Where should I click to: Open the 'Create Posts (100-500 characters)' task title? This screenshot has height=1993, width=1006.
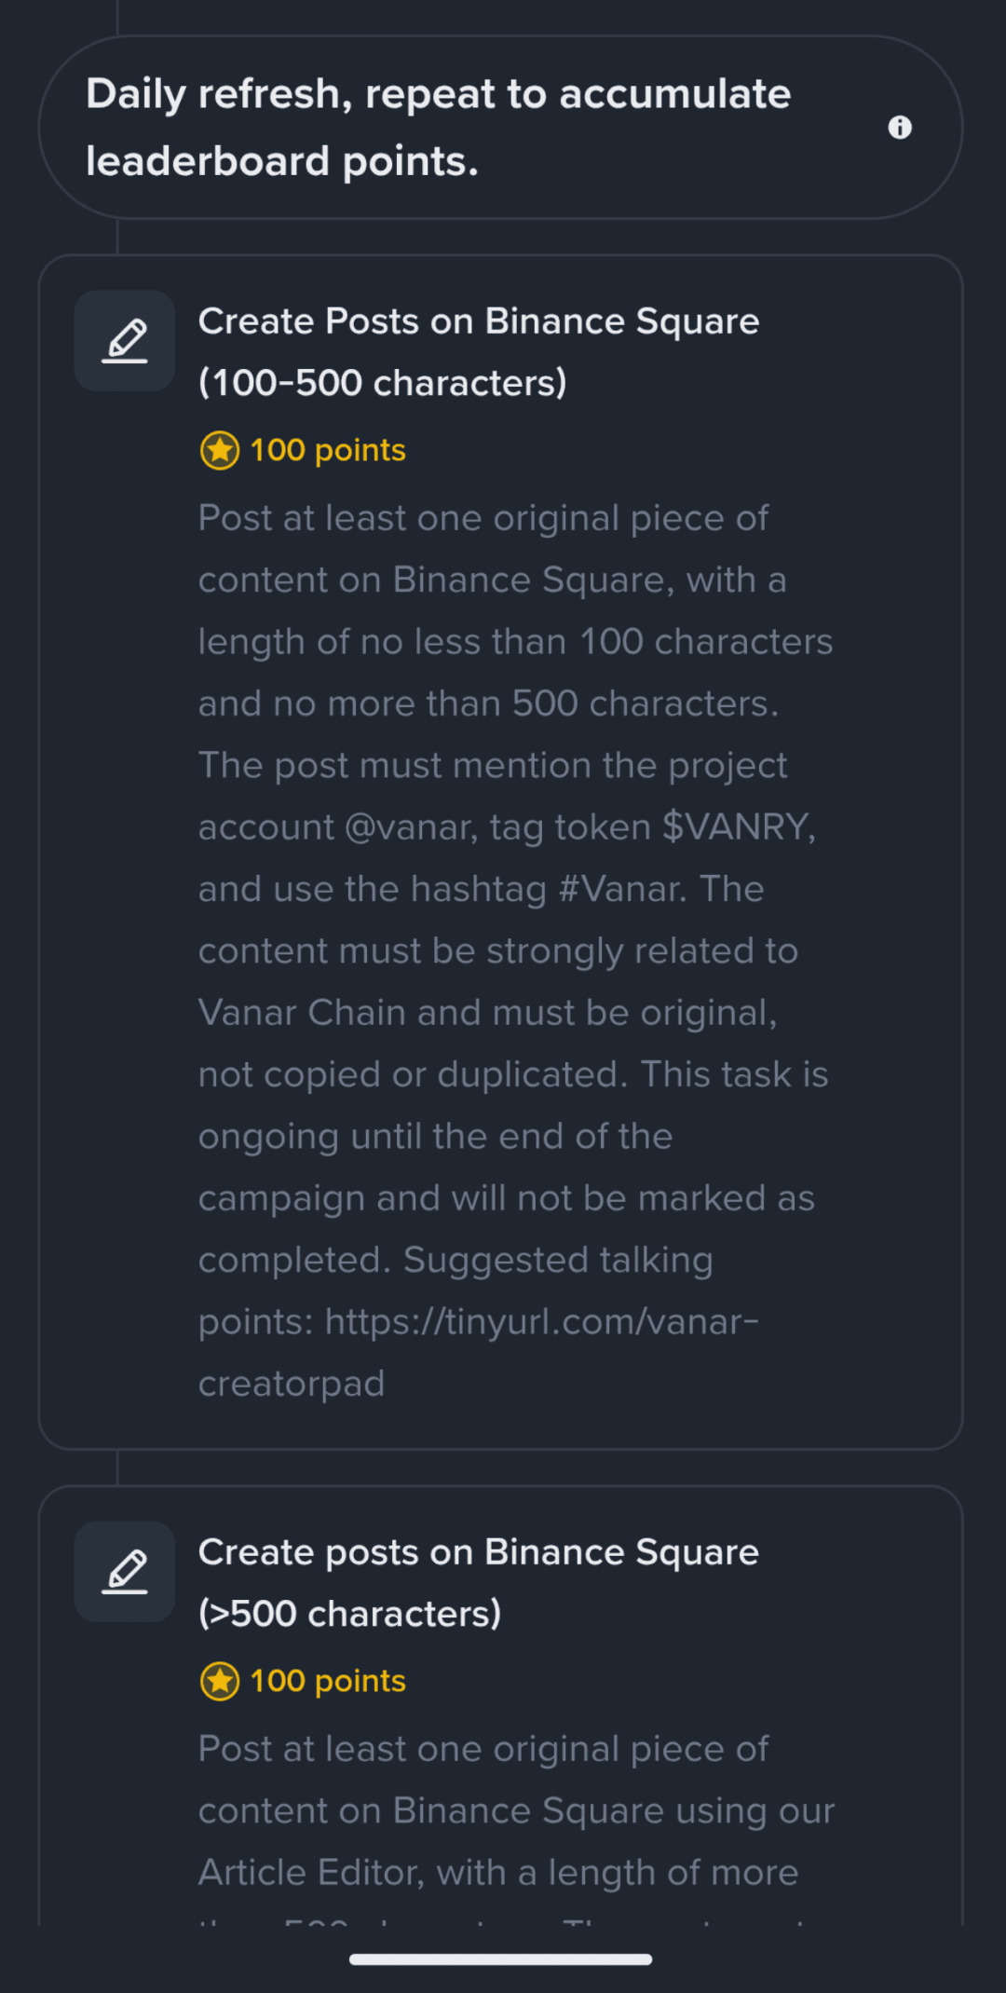coord(478,351)
